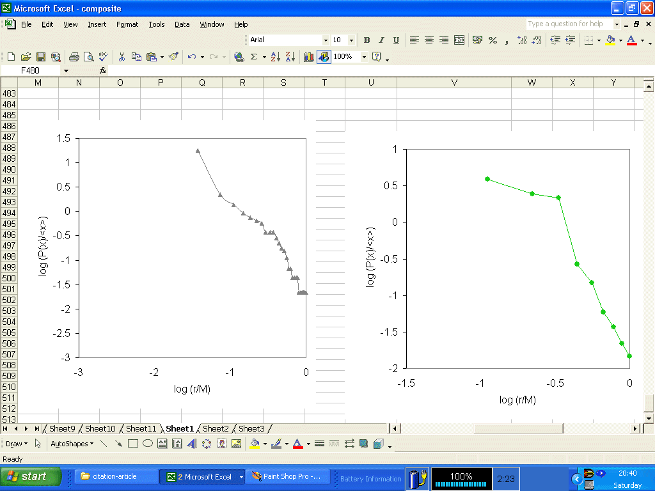Insert WordArt from the Drawing toolbar
Screen dimensions: 655x491
(x=192, y=444)
